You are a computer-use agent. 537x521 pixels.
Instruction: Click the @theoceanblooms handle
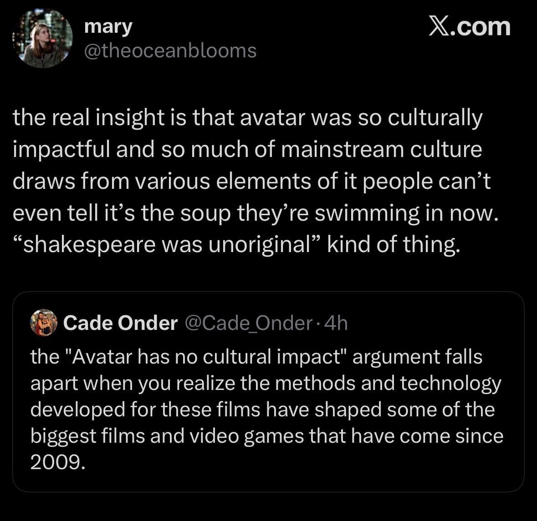(170, 51)
